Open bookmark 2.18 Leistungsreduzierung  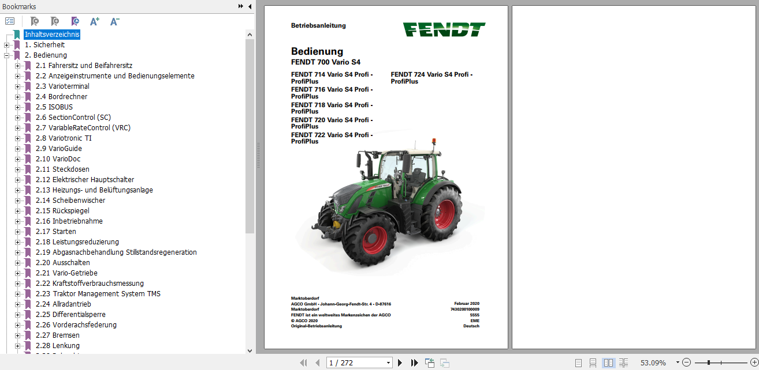point(77,242)
